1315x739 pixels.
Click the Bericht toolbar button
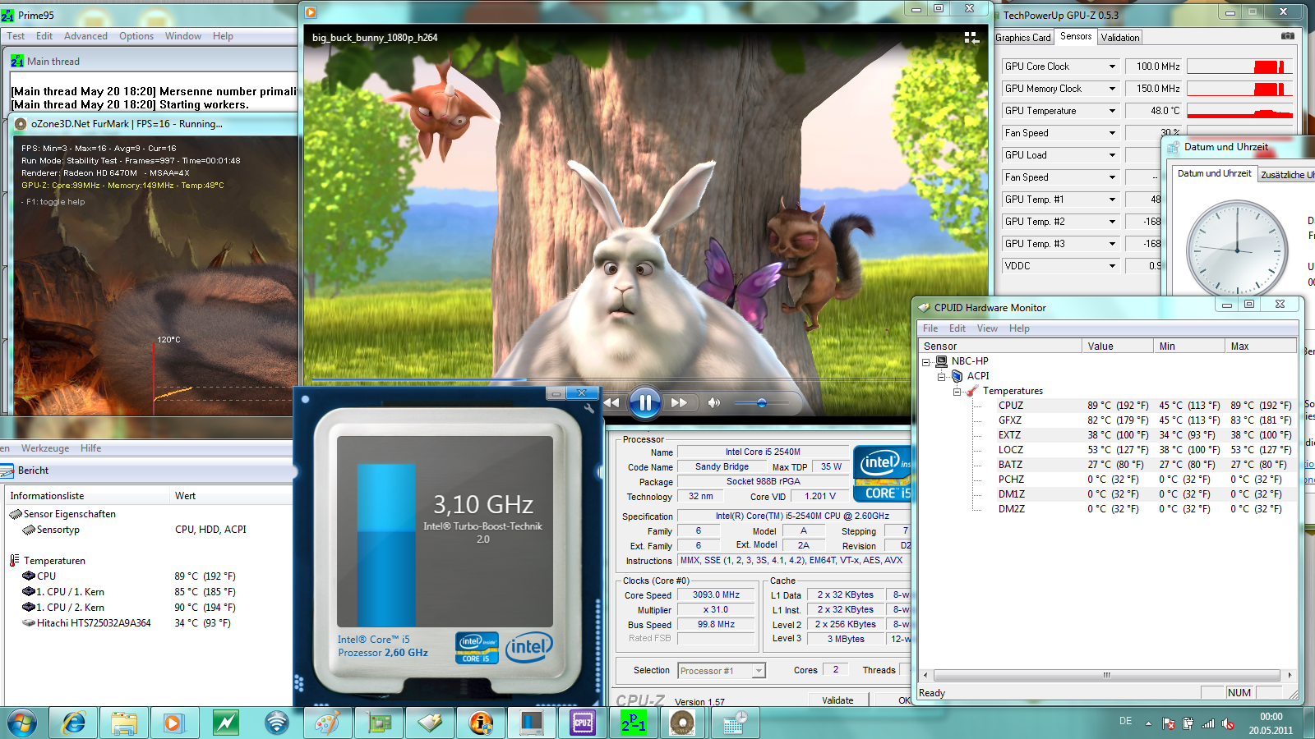pyautogui.click(x=25, y=470)
